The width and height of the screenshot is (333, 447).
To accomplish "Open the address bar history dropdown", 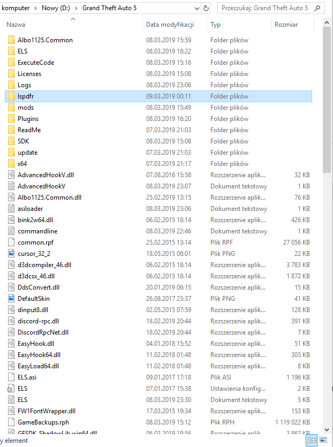I will pos(196,8).
